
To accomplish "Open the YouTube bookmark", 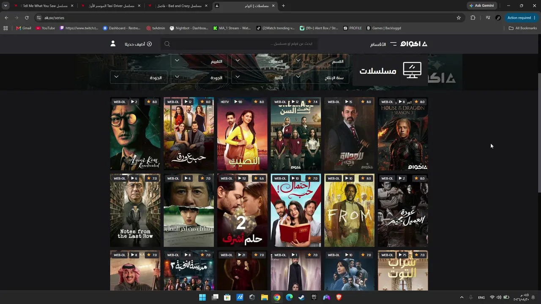I will 45,28.
